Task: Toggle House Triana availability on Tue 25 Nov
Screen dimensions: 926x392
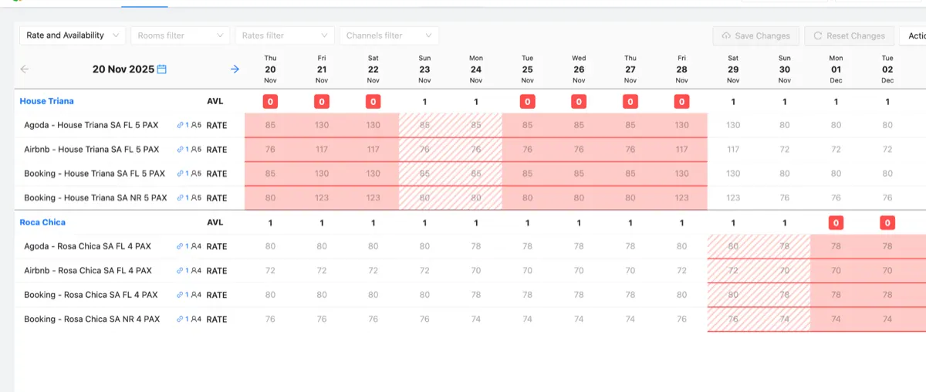Action: pos(527,101)
